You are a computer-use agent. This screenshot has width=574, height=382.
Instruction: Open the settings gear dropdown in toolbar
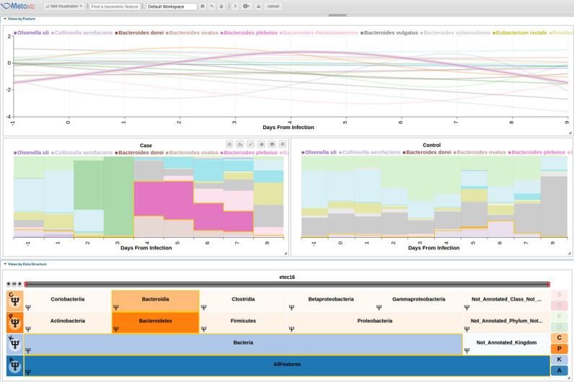(247, 6)
